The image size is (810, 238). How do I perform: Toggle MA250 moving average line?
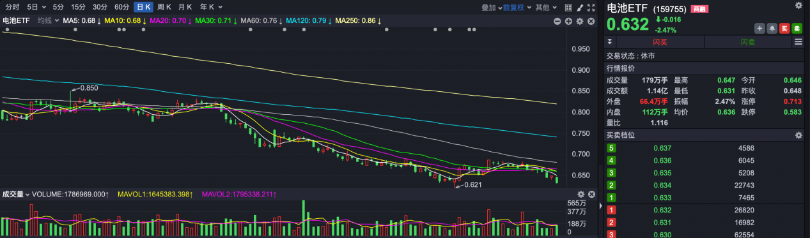click(x=359, y=21)
